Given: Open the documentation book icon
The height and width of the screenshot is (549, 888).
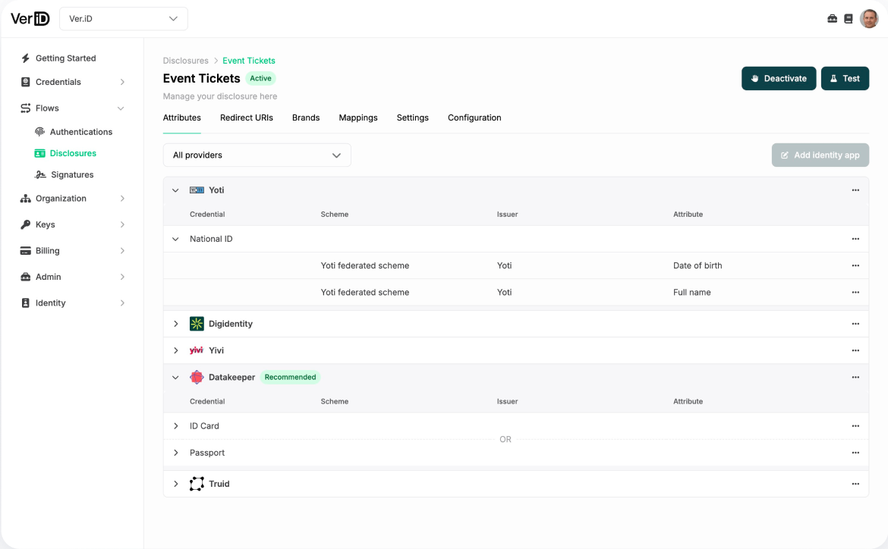Looking at the screenshot, I should (849, 19).
